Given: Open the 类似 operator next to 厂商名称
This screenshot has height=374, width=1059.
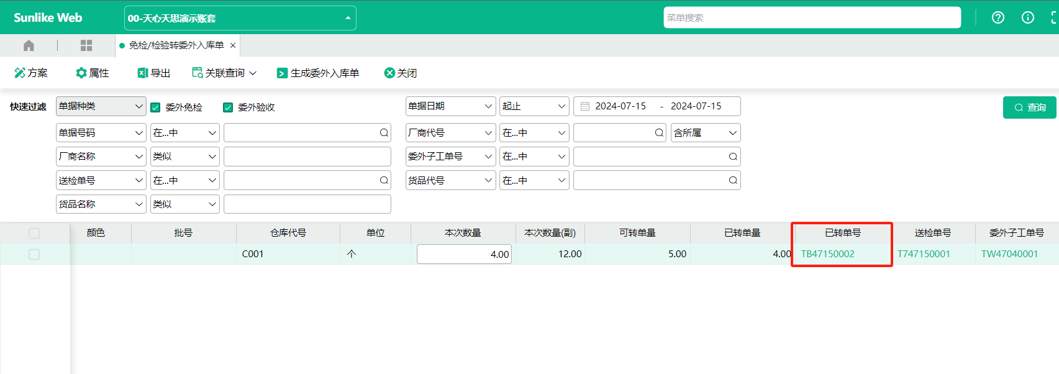Looking at the screenshot, I should 185,157.
